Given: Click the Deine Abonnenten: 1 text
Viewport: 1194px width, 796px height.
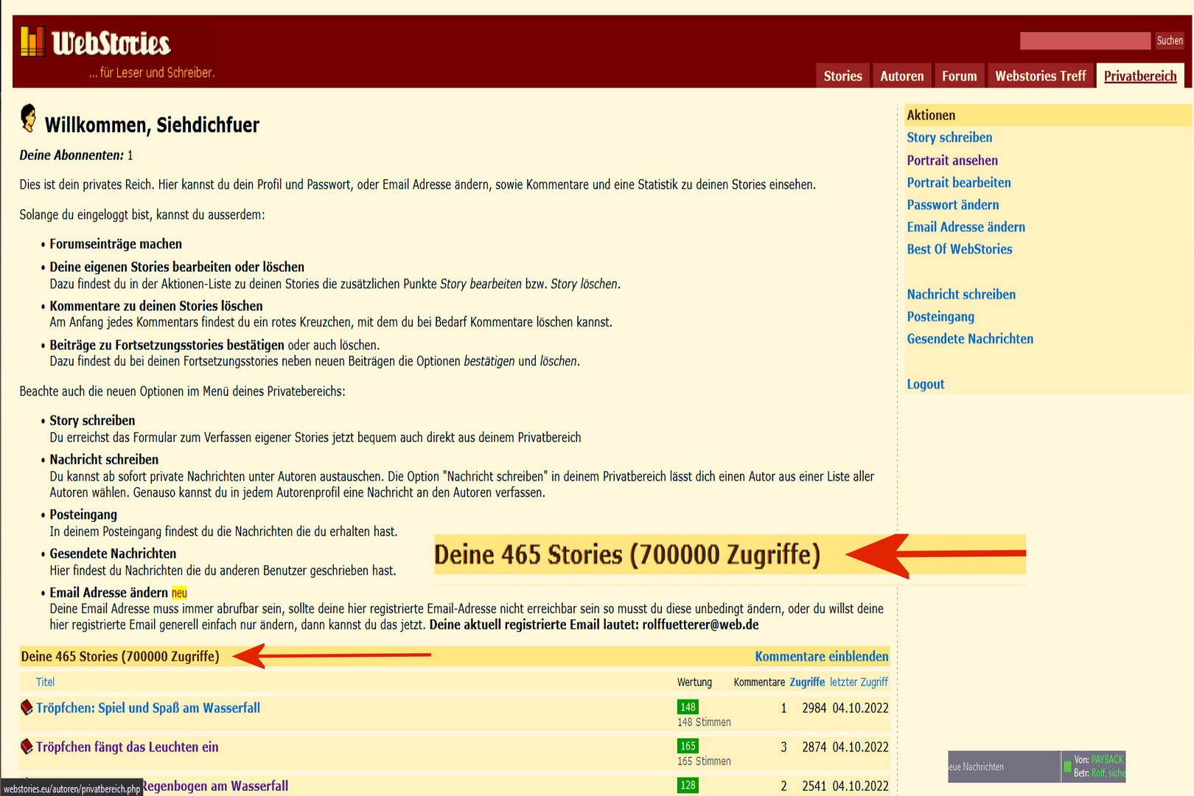Looking at the screenshot, I should 76,155.
